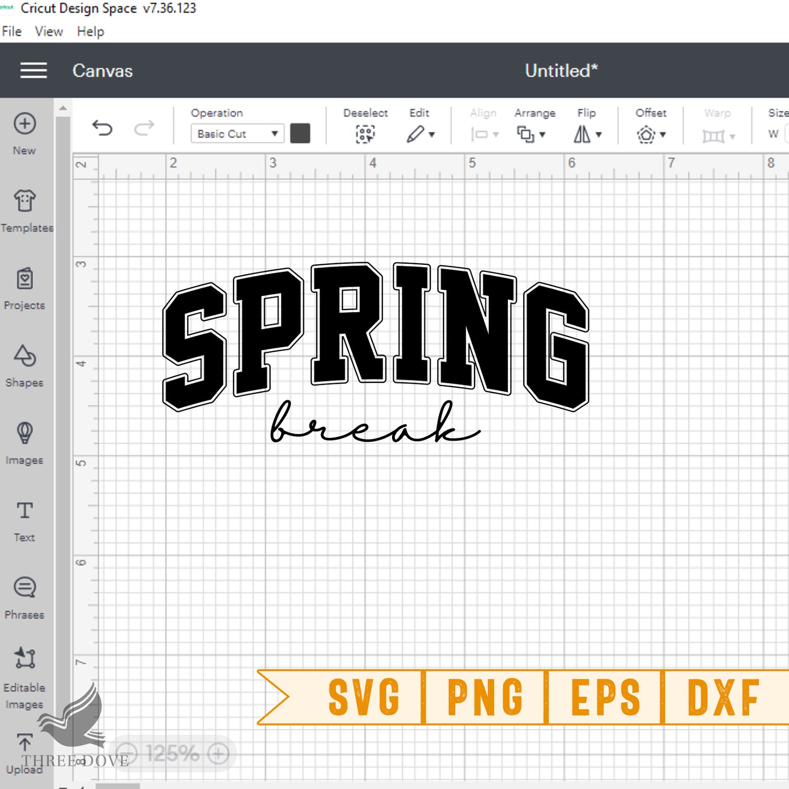The height and width of the screenshot is (789, 789).
Task: Click the Canvas title label
Action: 103,71
